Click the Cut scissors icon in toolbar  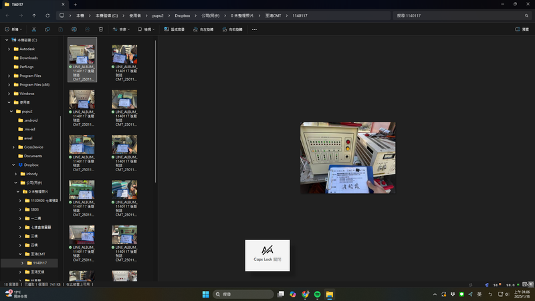[x=33, y=29]
